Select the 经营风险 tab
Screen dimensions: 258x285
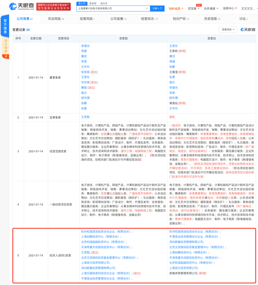click(87, 18)
